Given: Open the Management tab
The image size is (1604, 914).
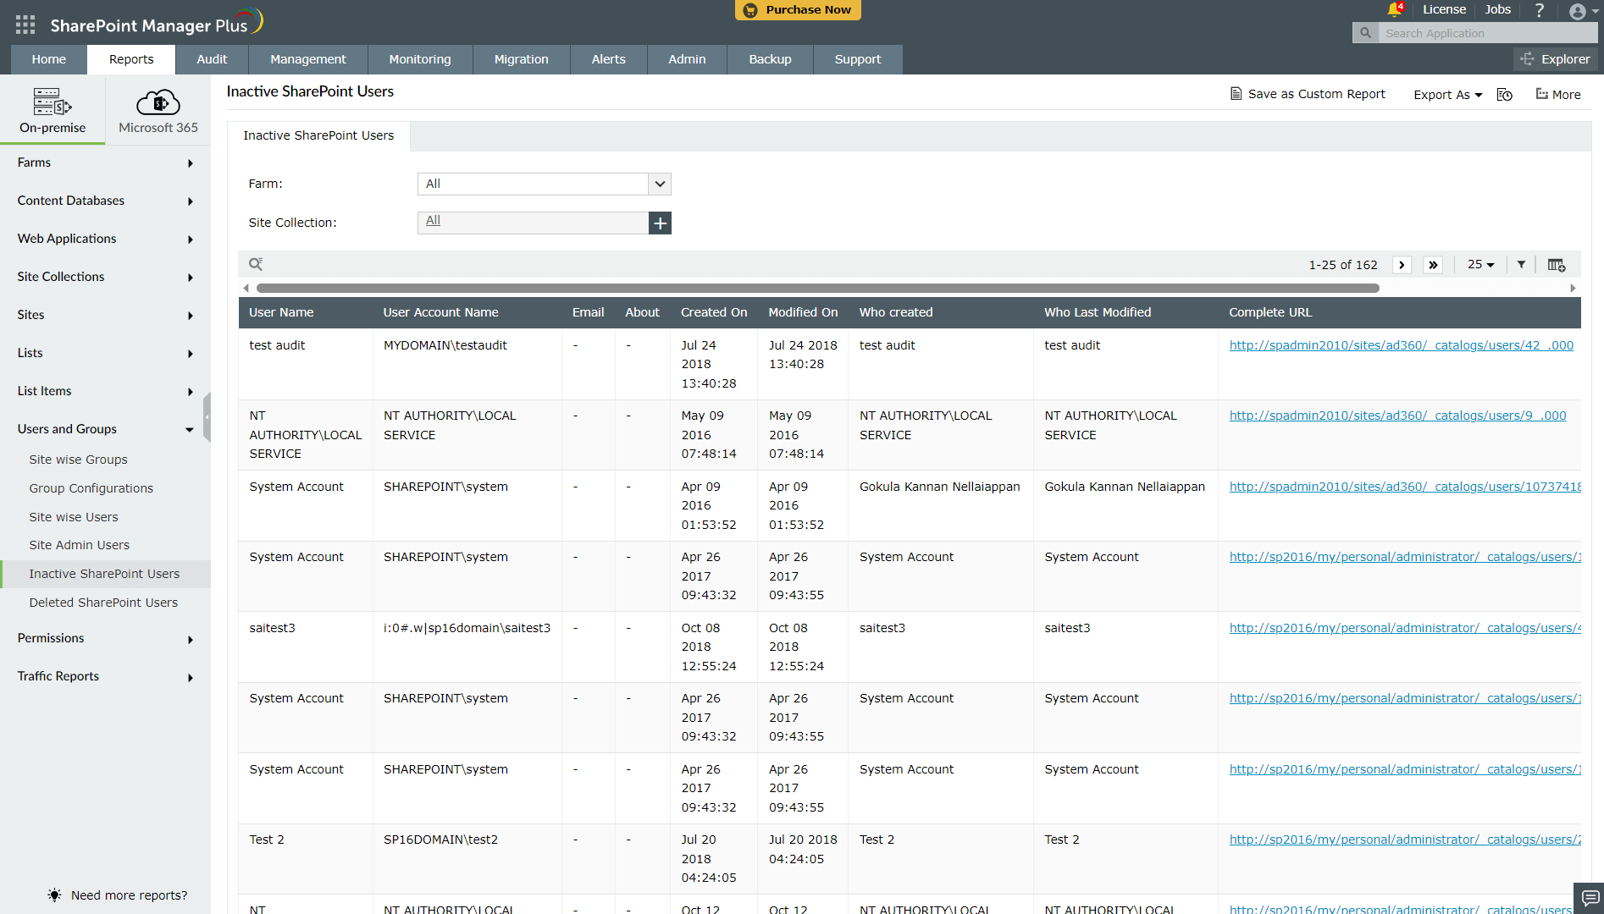Looking at the screenshot, I should [x=308, y=59].
